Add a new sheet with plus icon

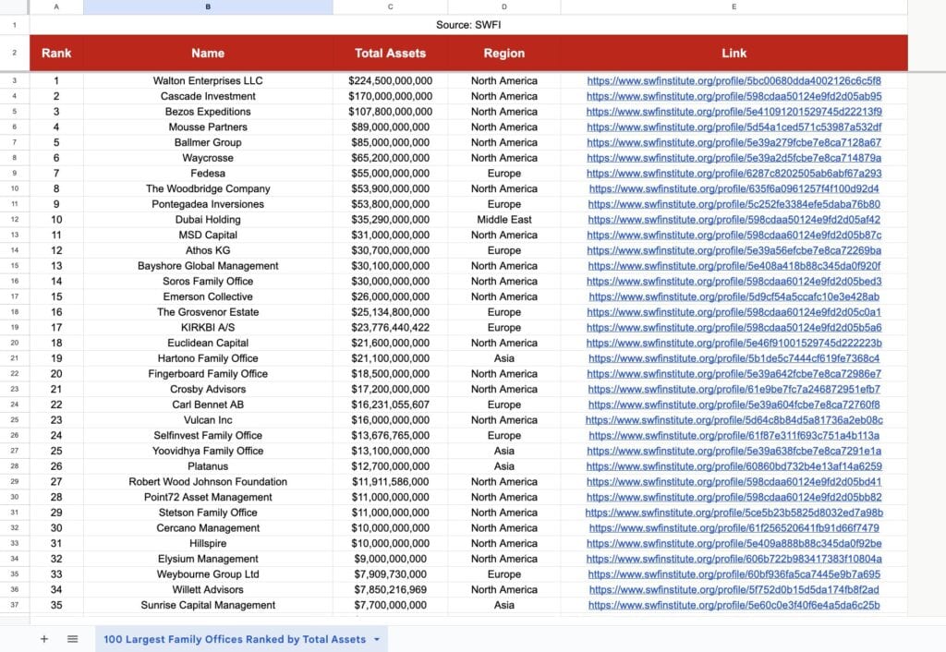pos(43,639)
